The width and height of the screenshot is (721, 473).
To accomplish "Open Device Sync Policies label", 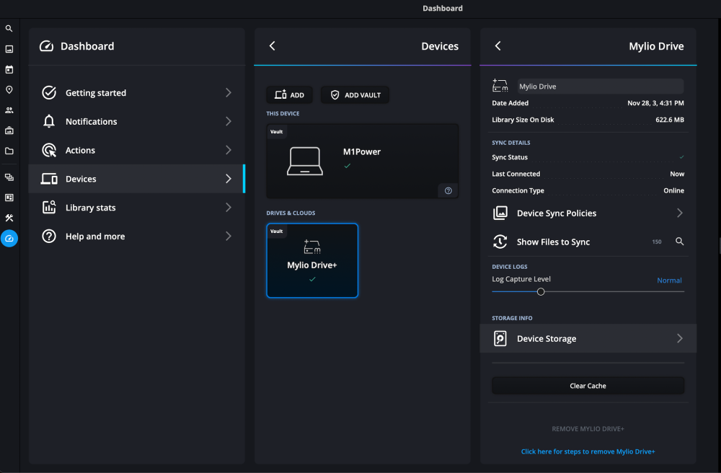I will coord(557,213).
